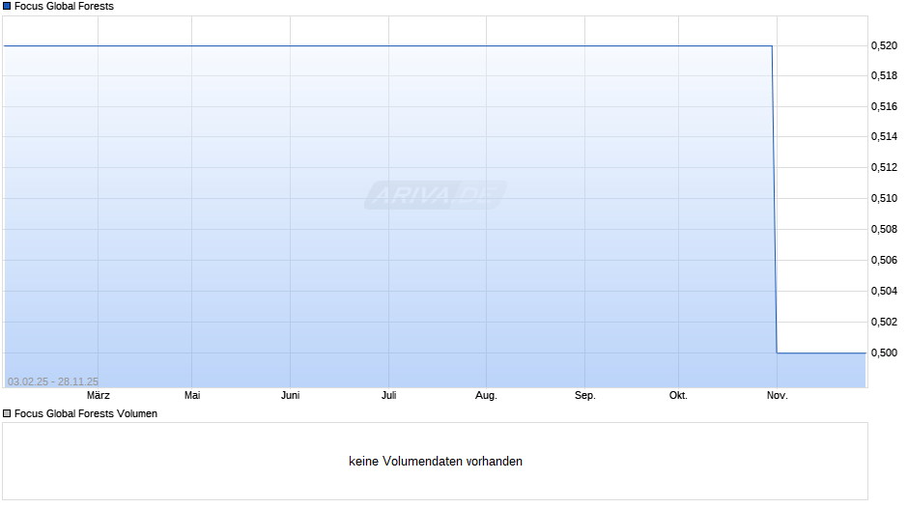Click the gray Volumen legend square

click(8, 414)
